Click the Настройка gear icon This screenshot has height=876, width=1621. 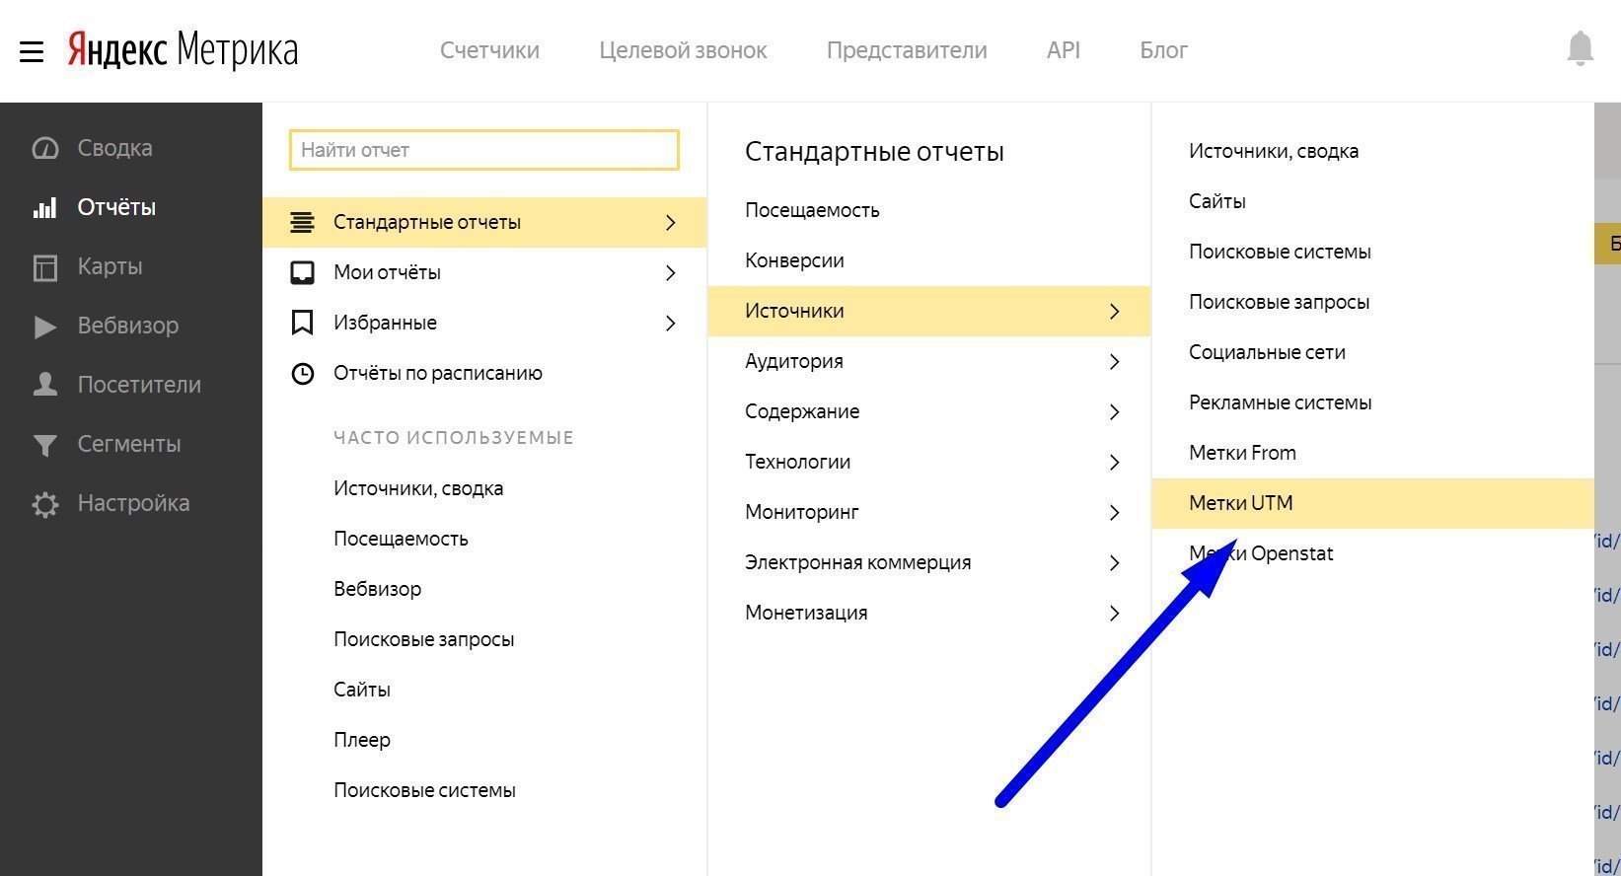click(45, 504)
